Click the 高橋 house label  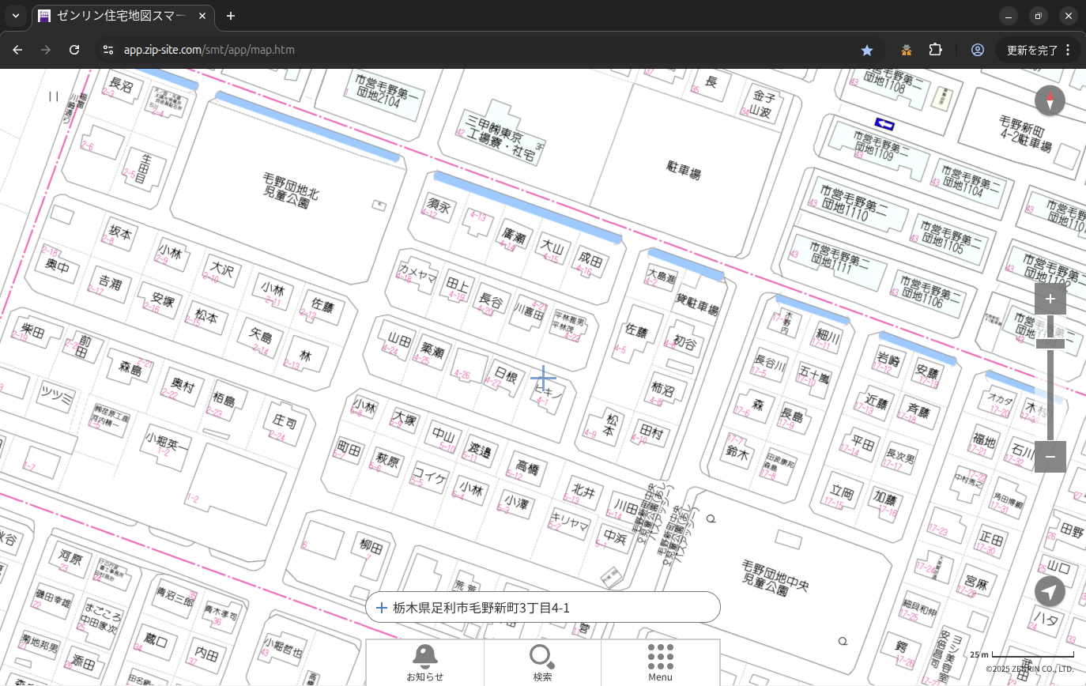[x=526, y=465]
